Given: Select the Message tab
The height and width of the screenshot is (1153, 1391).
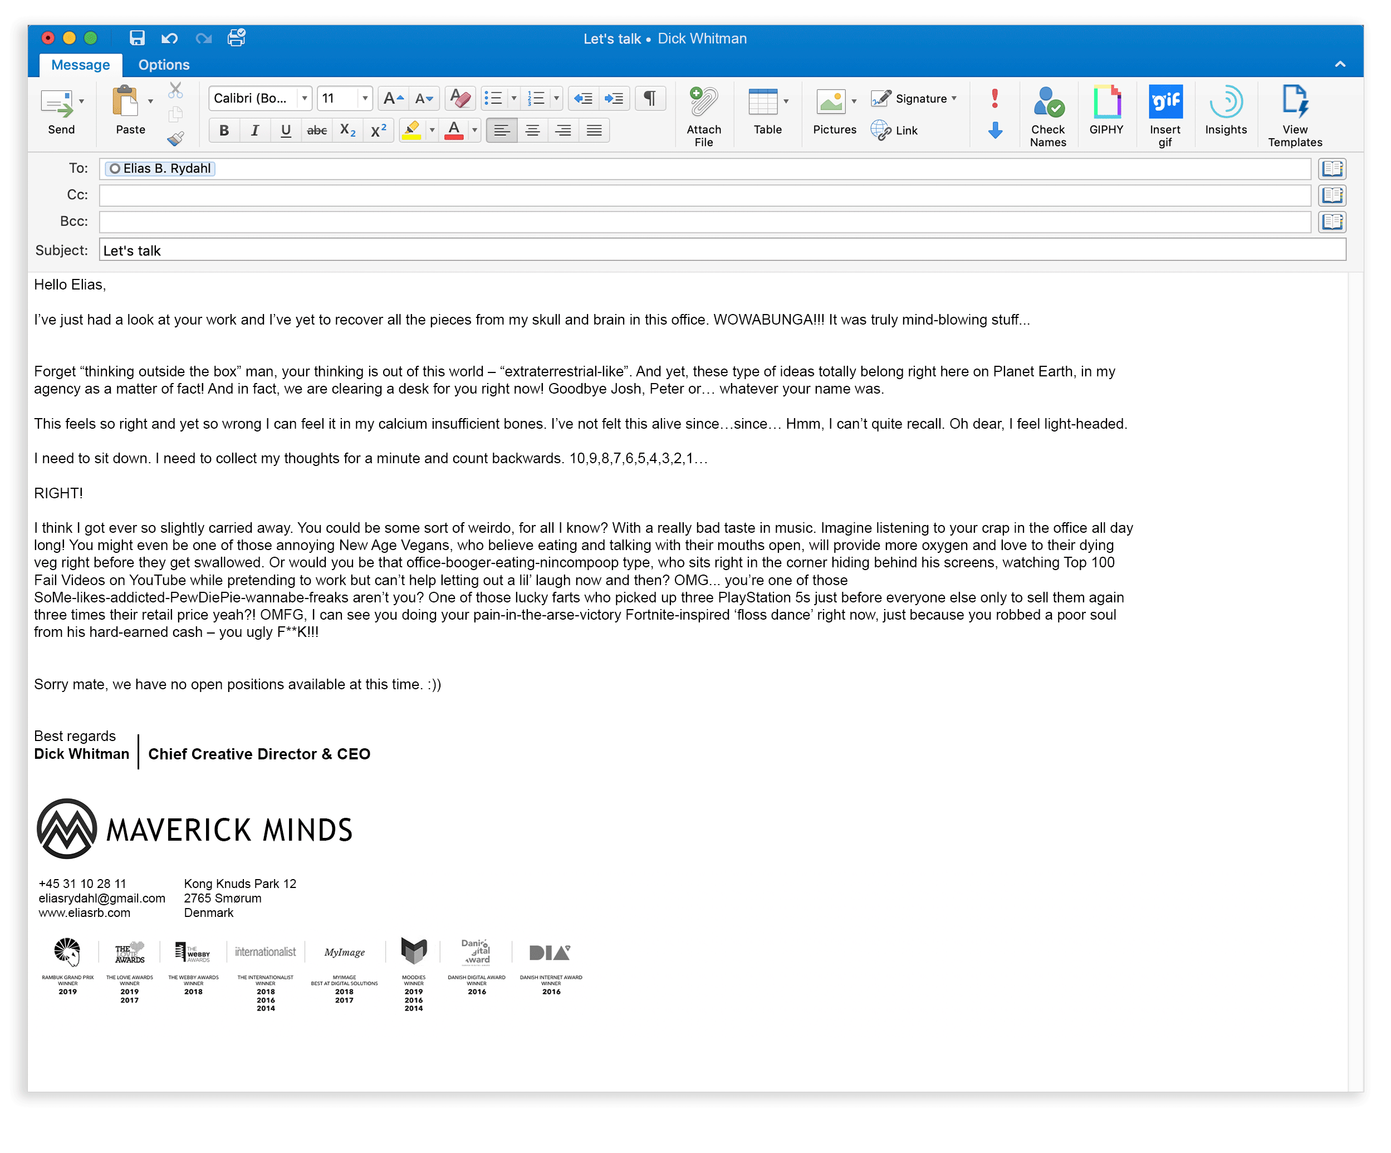Looking at the screenshot, I should pos(80,65).
